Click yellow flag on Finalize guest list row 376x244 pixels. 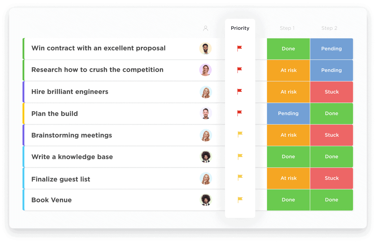pyautogui.click(x=240, y=178)
